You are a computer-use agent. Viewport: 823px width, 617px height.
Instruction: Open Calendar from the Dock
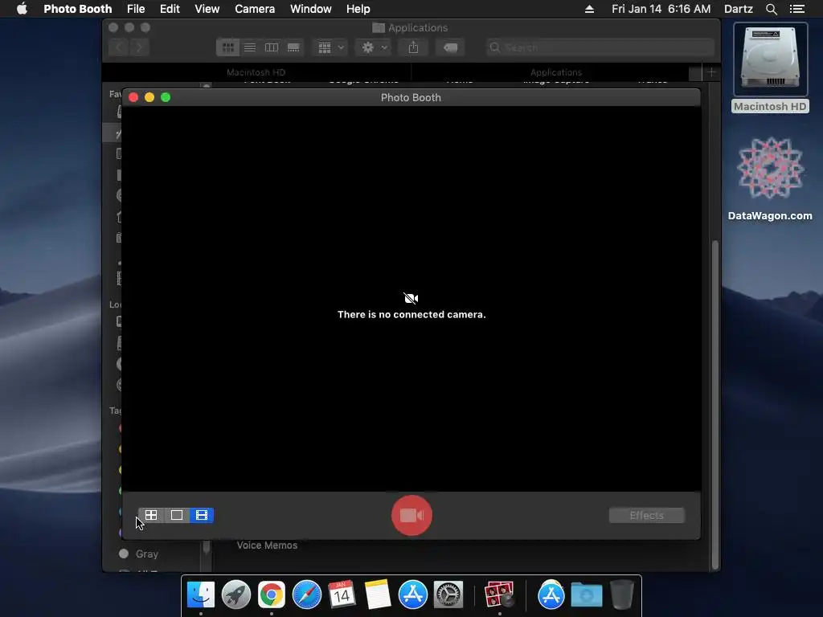(342, 595)
